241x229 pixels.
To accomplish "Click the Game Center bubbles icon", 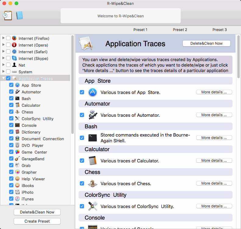I will [x=17, y=152].
